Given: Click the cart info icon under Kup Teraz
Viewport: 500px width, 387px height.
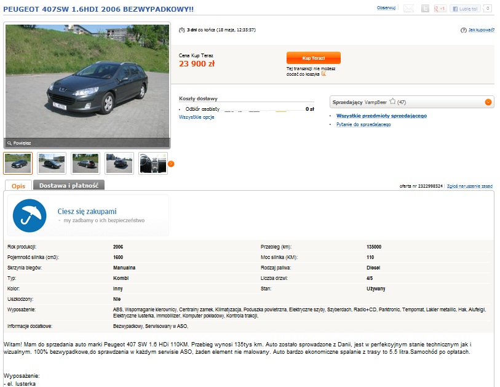Looking at the screenshot, I should coord(323,74).
